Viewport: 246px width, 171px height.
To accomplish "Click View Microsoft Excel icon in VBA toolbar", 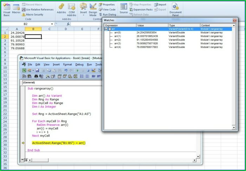I will [24, 70].
